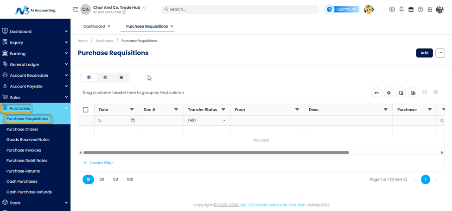This screenshot has height=211, width=452.
Task: Click the filter icon on Purchaser column
Action: [x=430, y=110]
